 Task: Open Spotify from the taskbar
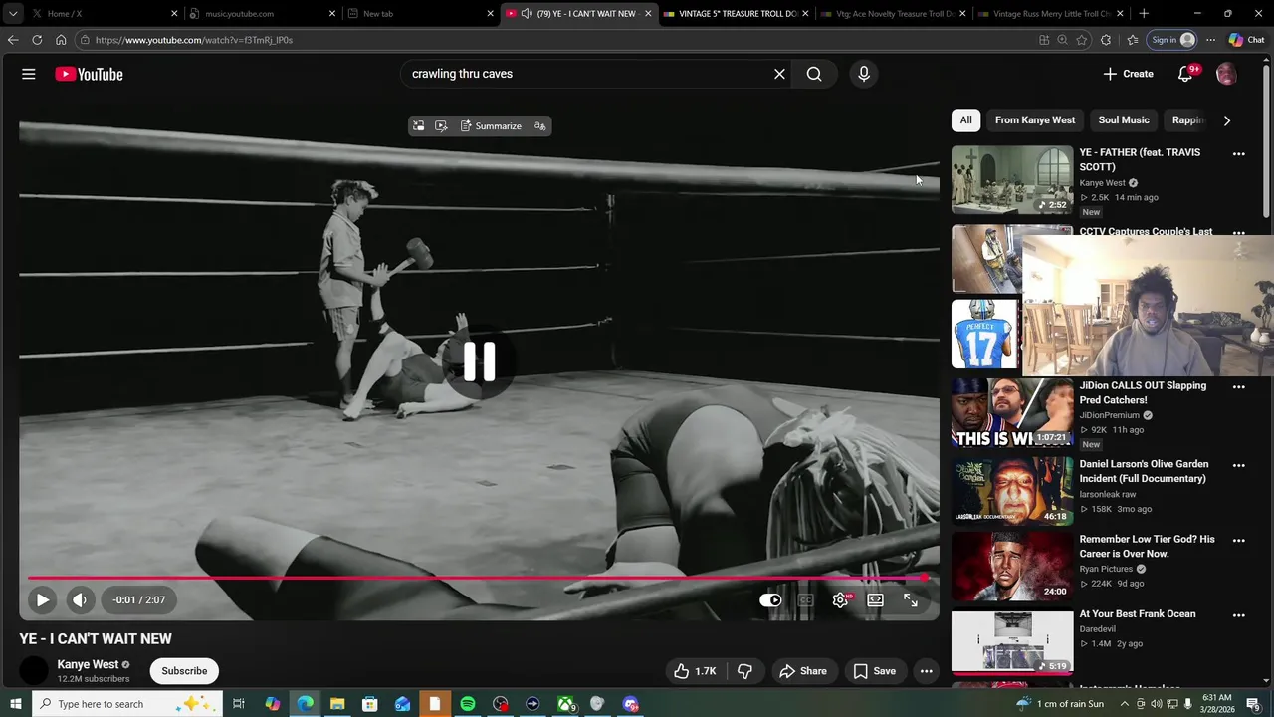[x=468, y=704]
